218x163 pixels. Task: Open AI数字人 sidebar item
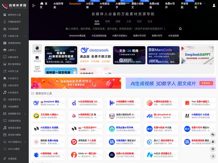[14, 50]
